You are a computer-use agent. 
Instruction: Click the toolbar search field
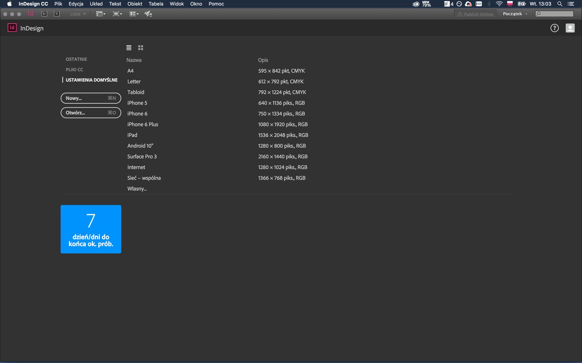(x=554, y=14)
